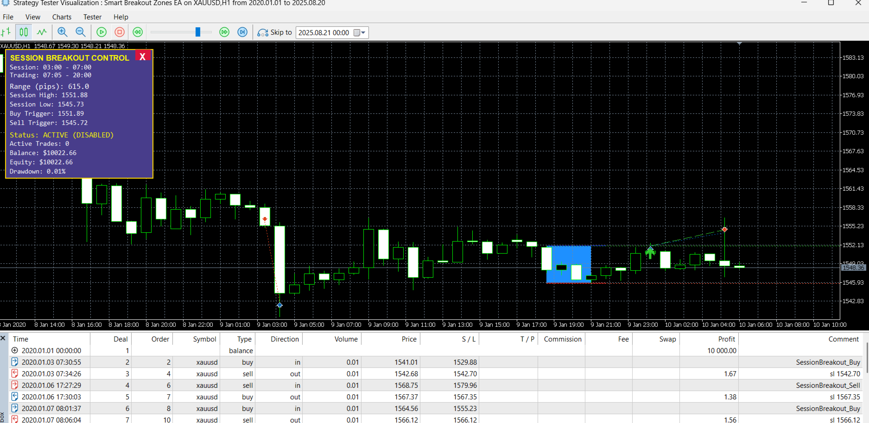Viewport: 869px width, 423px height.
Task: Select the 2020.01.07 08:01:37 buy deal icon
Action: point(15,408)
